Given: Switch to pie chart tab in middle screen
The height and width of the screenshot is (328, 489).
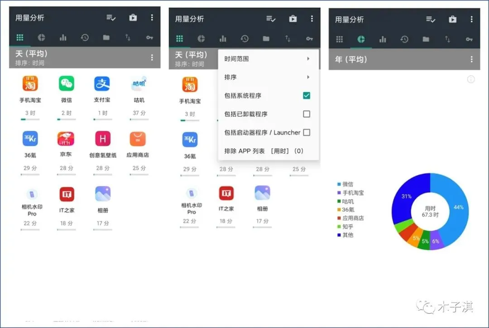Looking at the screenshot, I should (x=201, y=38).
